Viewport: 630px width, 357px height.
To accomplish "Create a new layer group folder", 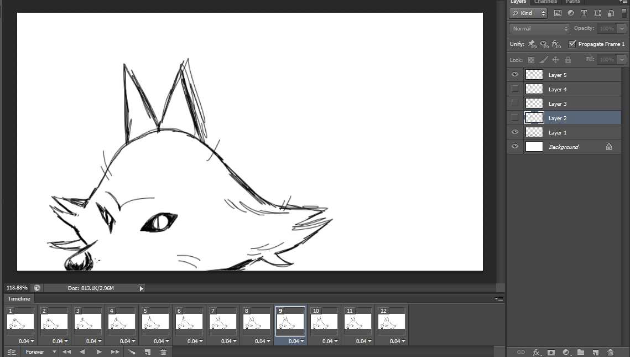I will point(581,352).
